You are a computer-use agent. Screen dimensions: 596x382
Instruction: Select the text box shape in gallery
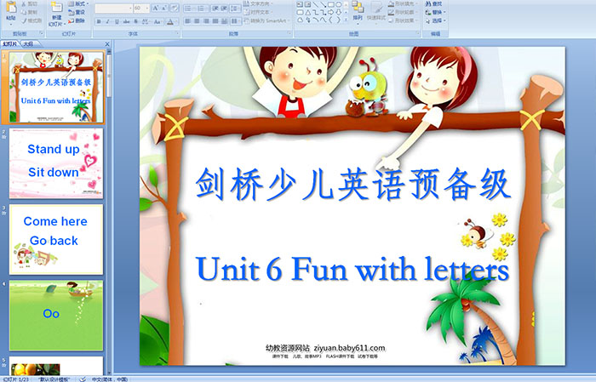[x=300, y=4]
